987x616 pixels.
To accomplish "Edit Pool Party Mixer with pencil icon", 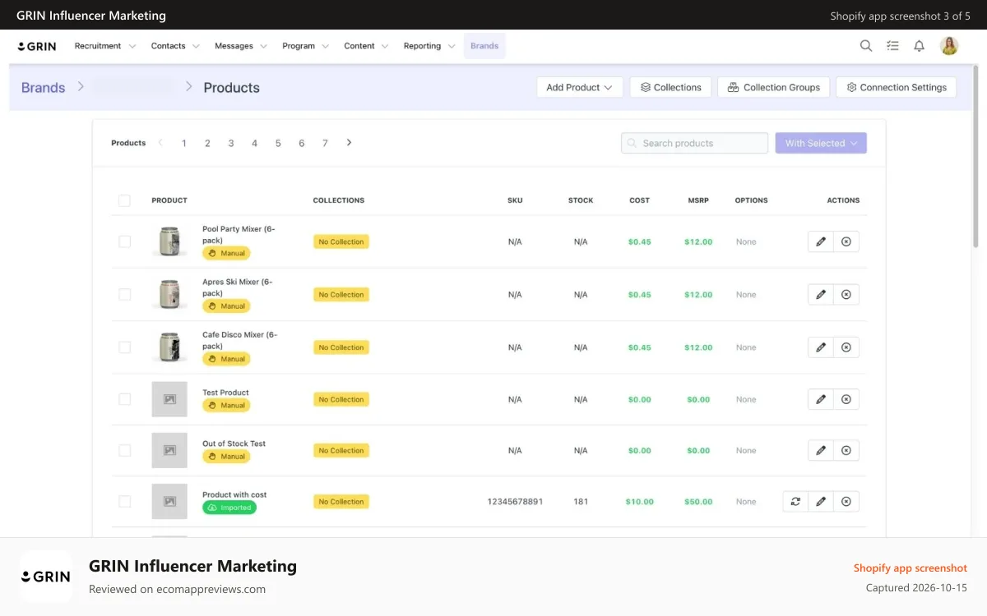I will (821, 241).
